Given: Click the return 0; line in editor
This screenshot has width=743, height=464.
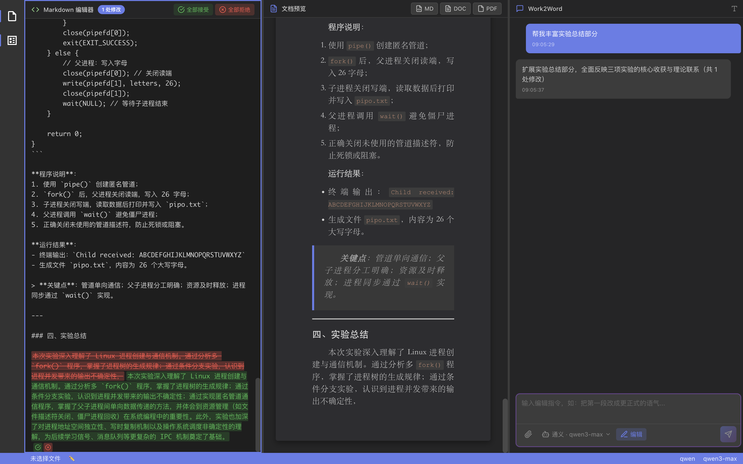Looking at the screenshot, I should point(64,134).
